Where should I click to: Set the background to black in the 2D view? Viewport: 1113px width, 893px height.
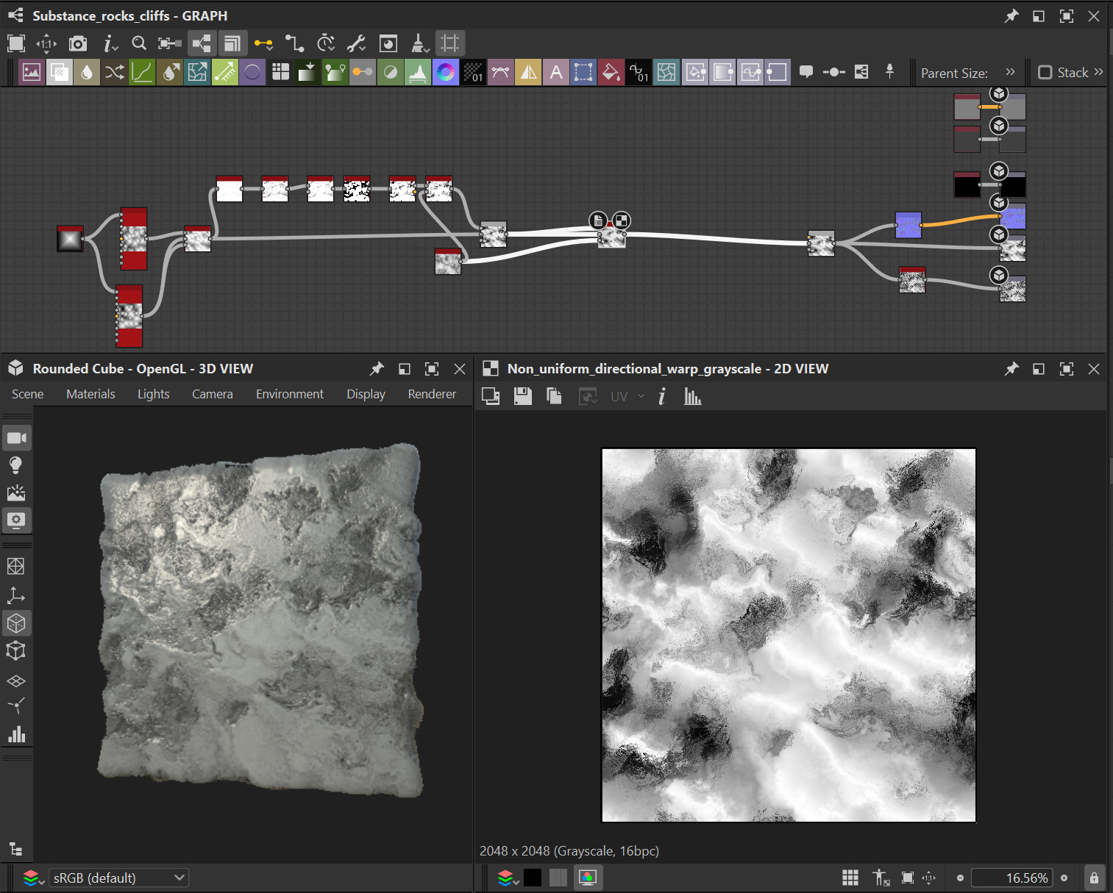533,877
